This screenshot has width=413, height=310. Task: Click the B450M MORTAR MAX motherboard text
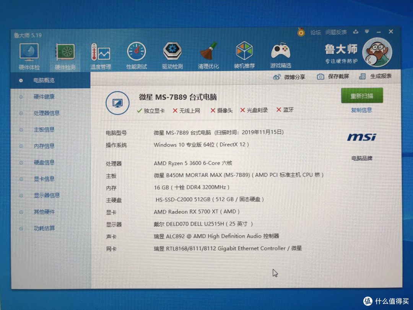click(x=239, y=175)
